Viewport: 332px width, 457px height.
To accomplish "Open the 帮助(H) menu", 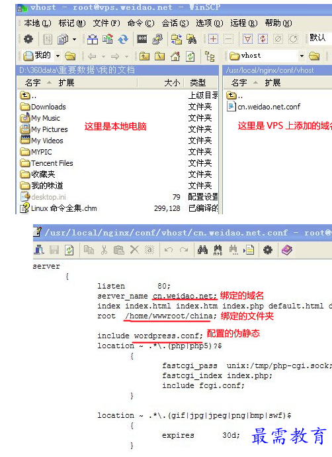I will point(278,23).
